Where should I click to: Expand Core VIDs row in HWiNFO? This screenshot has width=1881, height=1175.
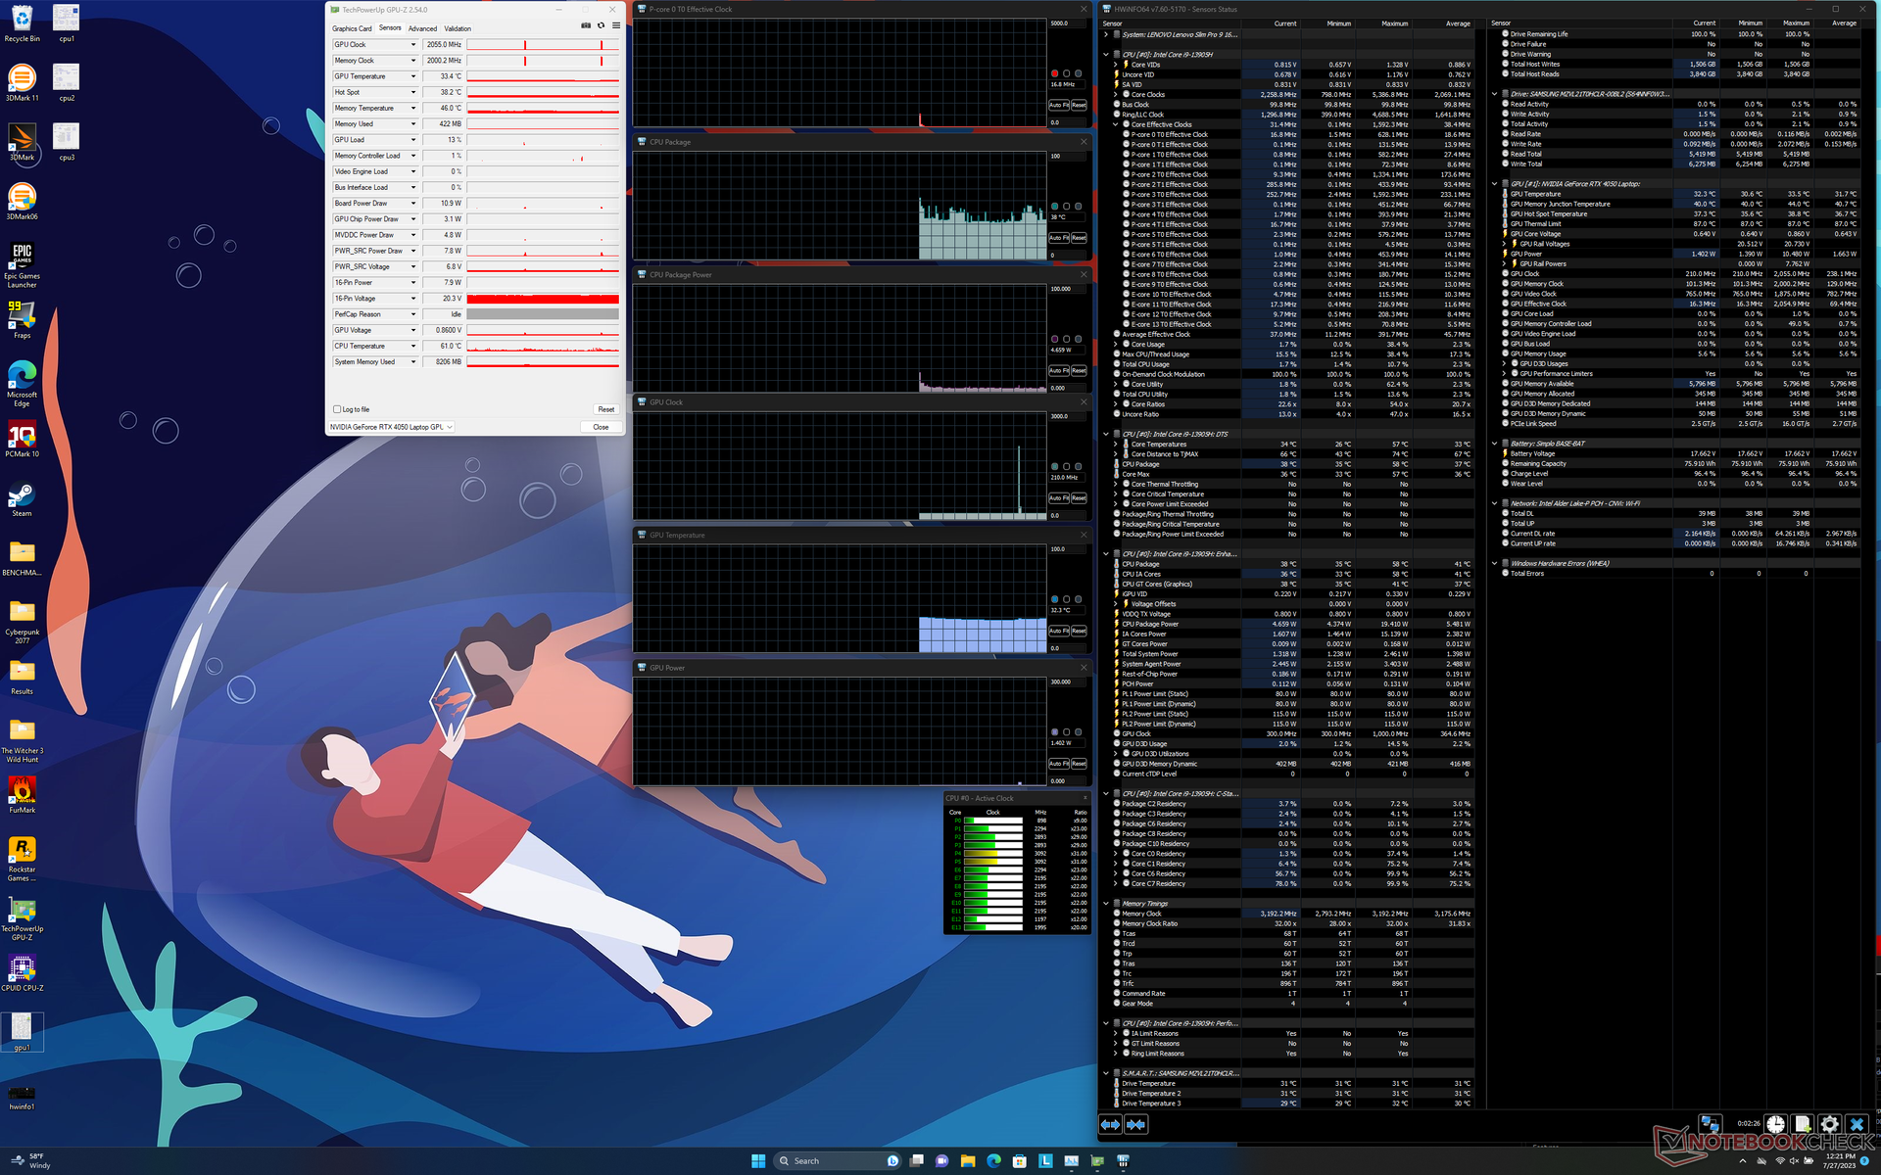click(x=1116, y=65)
